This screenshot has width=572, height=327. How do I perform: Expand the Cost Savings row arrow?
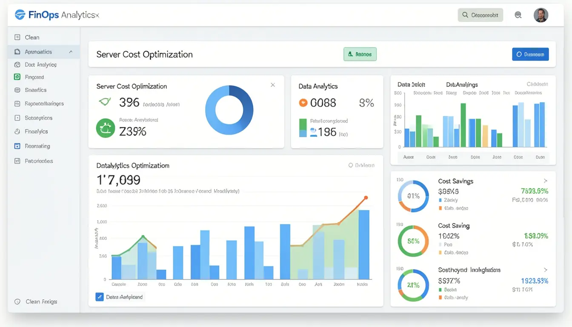(546, 181)
